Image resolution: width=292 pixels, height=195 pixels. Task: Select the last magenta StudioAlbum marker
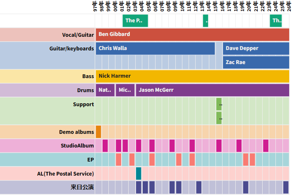pos(266,145)
